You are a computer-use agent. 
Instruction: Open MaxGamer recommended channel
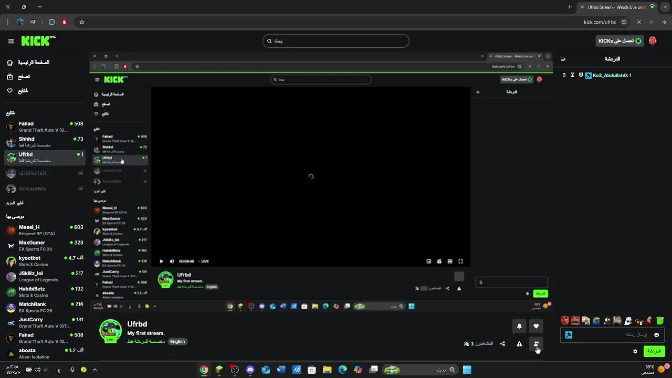pyautogui.click(x=45, y=246)
